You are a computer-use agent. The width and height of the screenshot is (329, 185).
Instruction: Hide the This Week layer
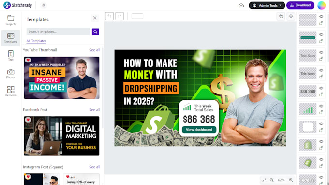321,70
